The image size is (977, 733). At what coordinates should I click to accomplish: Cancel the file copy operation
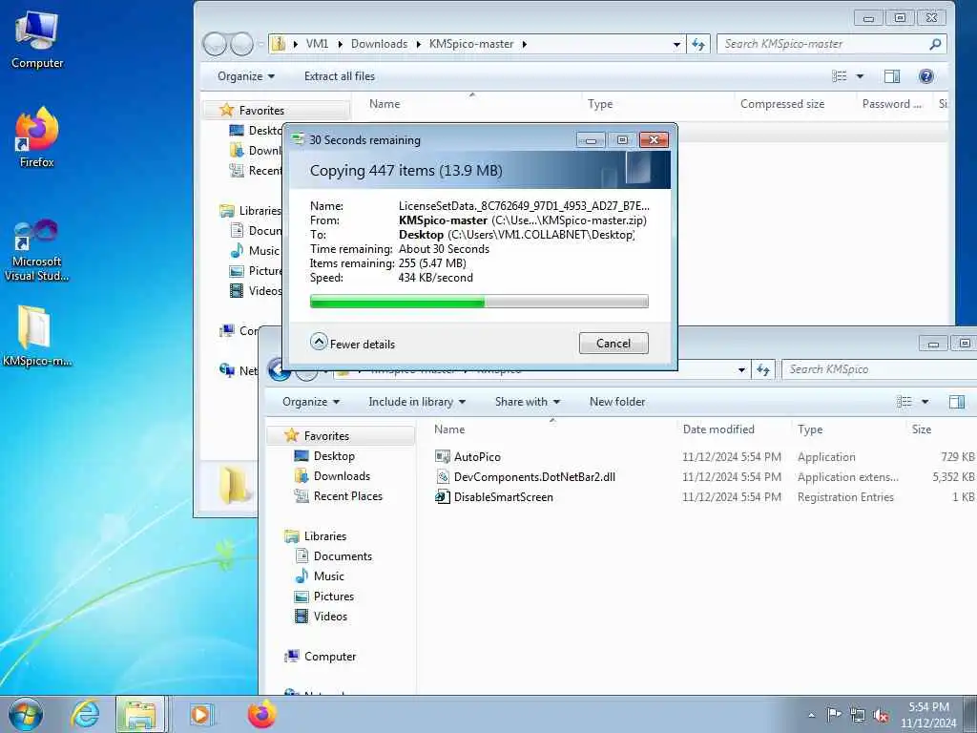[613, 344]
